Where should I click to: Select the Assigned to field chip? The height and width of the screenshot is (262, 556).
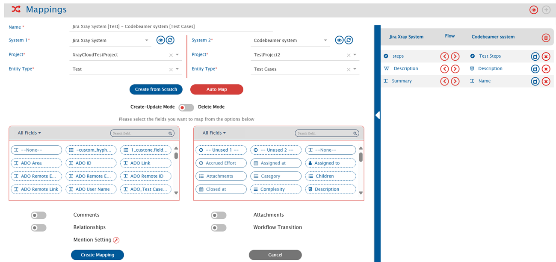pyautogui.click(x=330, y=163)
